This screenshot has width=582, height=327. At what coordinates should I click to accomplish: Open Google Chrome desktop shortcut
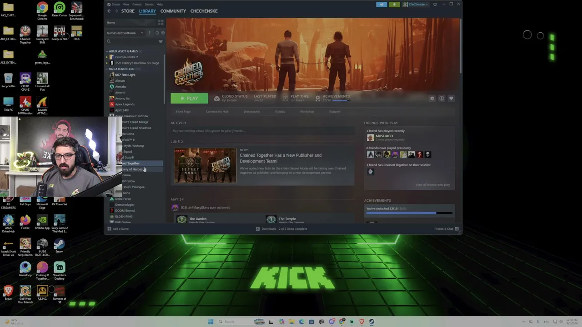point(42,11)
